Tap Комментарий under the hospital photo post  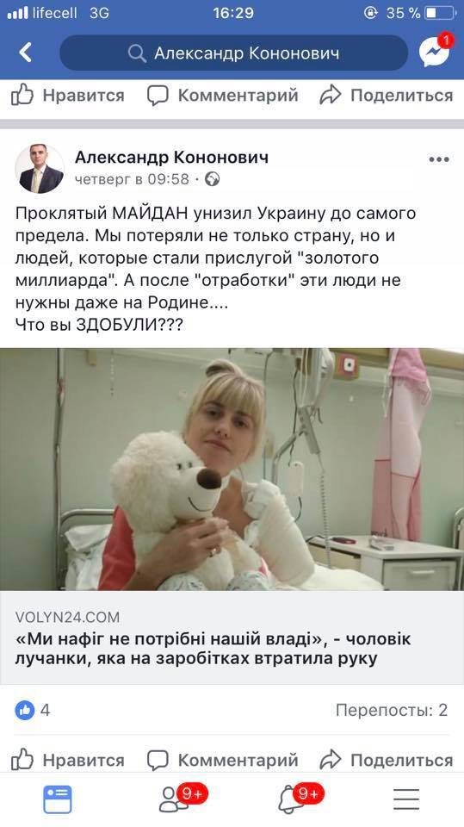coord(222,760)
